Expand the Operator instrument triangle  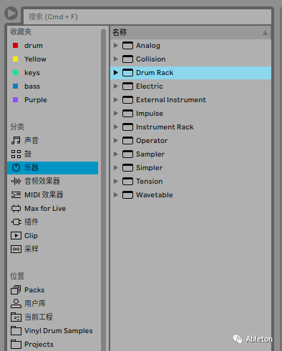pos(116,140)
